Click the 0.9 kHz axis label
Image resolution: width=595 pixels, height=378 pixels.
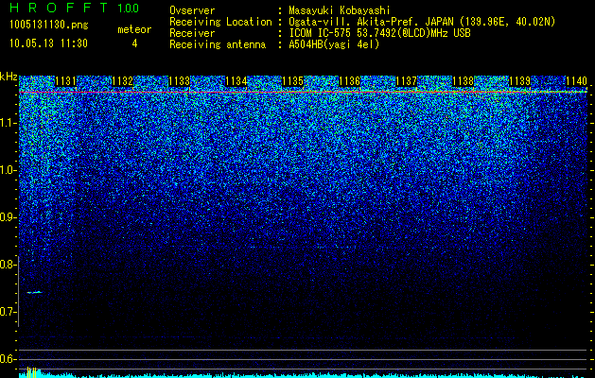(x=8, y=217)
